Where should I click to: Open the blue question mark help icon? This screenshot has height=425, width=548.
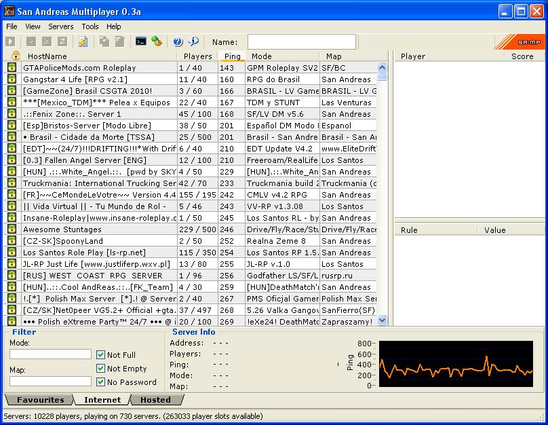coord(178,41)
